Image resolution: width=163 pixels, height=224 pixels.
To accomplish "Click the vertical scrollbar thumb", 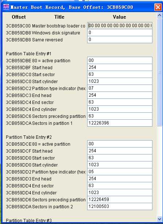I will [159, 72].
